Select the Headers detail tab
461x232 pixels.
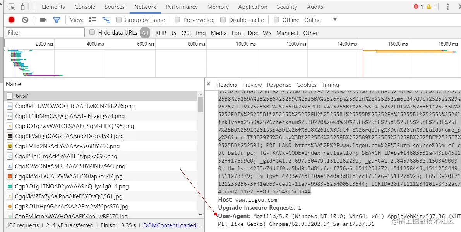click(x=226, y=85)
